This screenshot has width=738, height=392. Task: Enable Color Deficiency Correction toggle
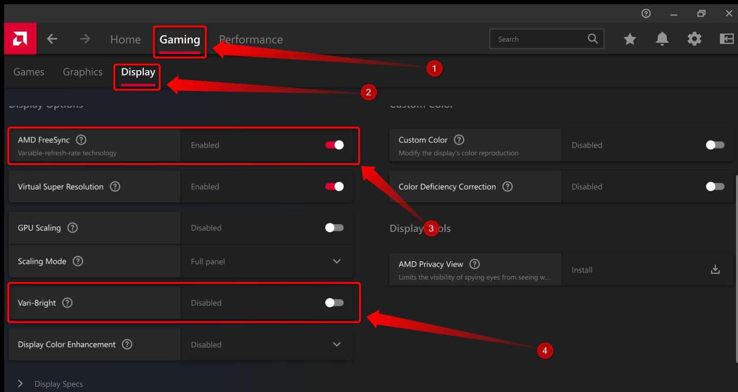[x=715, y=187]
